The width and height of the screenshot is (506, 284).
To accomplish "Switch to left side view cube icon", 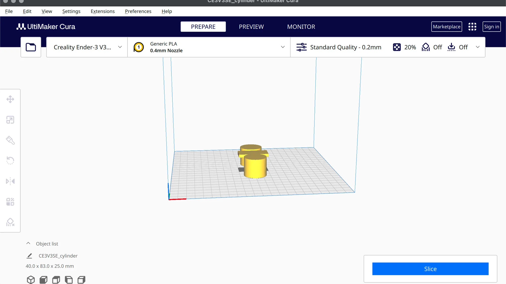I will point(69,280).
